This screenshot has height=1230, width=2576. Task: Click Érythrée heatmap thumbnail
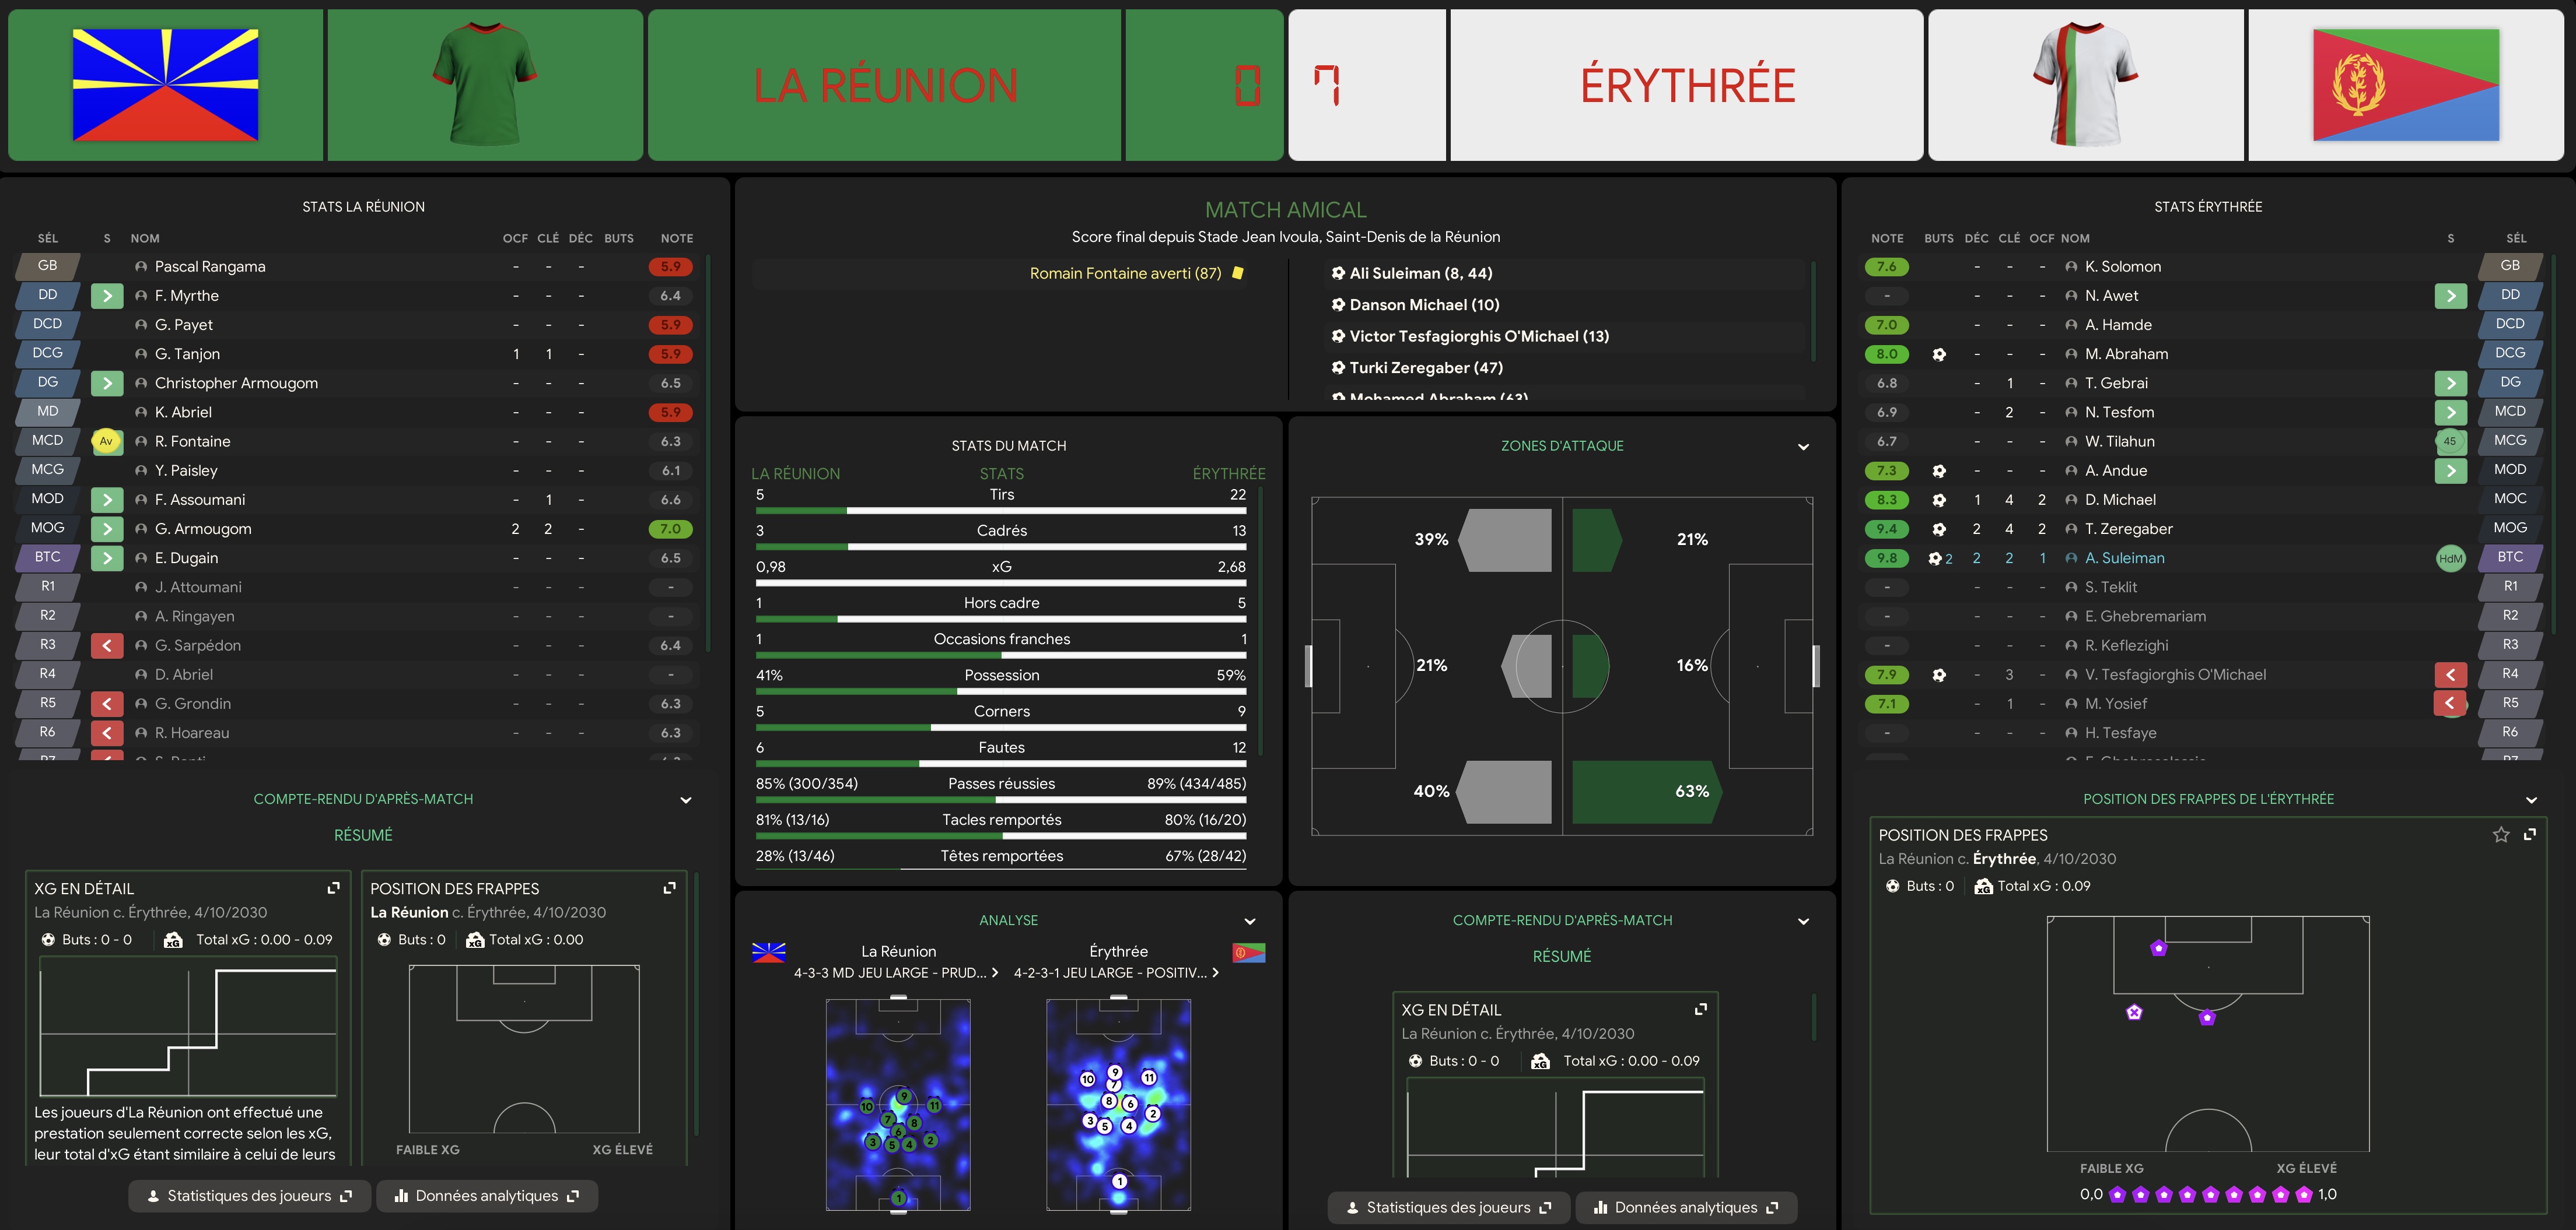coord(1118,1105)
